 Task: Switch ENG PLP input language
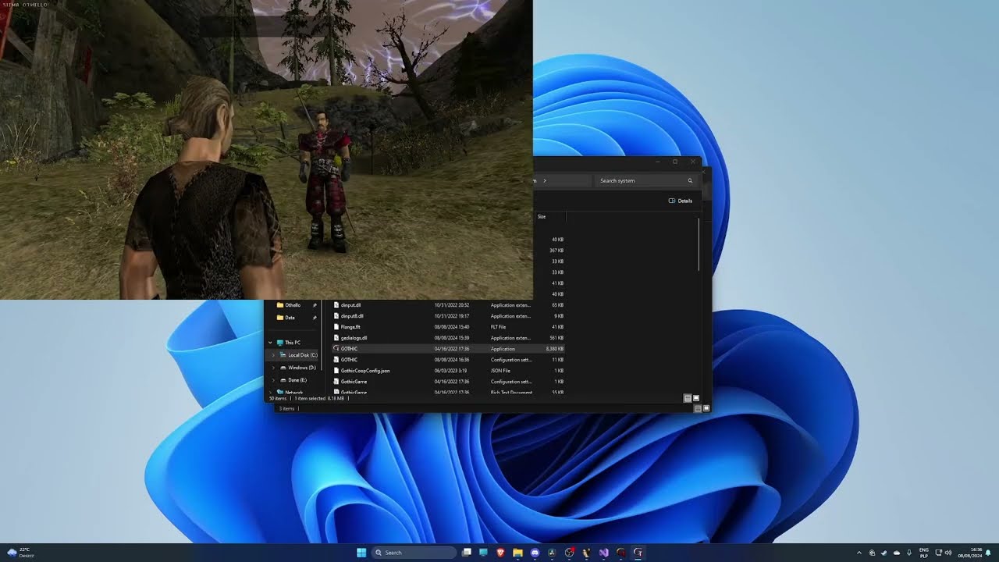click(x=924, y=553)
